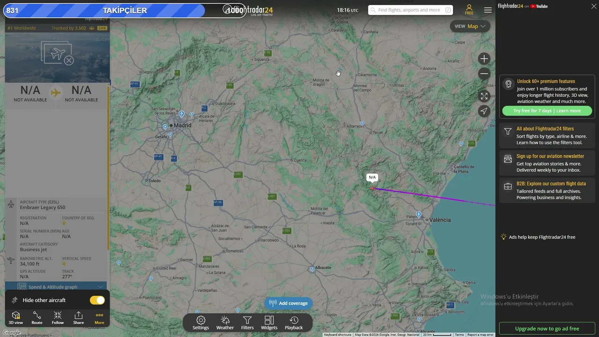Toggle the Hide other aircraft switch
The image size is (599, 337).
(x=97, y=300)
